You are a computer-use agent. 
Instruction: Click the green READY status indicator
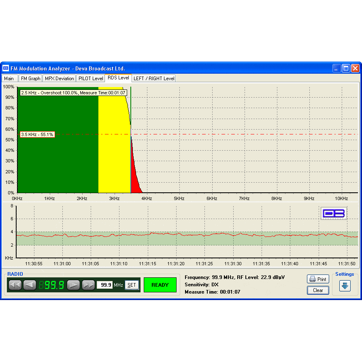160,285
